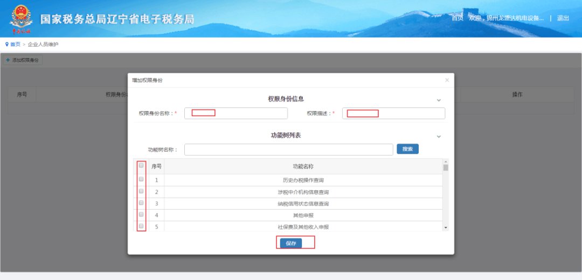582x280 pixels.
Task: Check the 历史办税操作查询 row checkbox
Action: pos(141,180)
